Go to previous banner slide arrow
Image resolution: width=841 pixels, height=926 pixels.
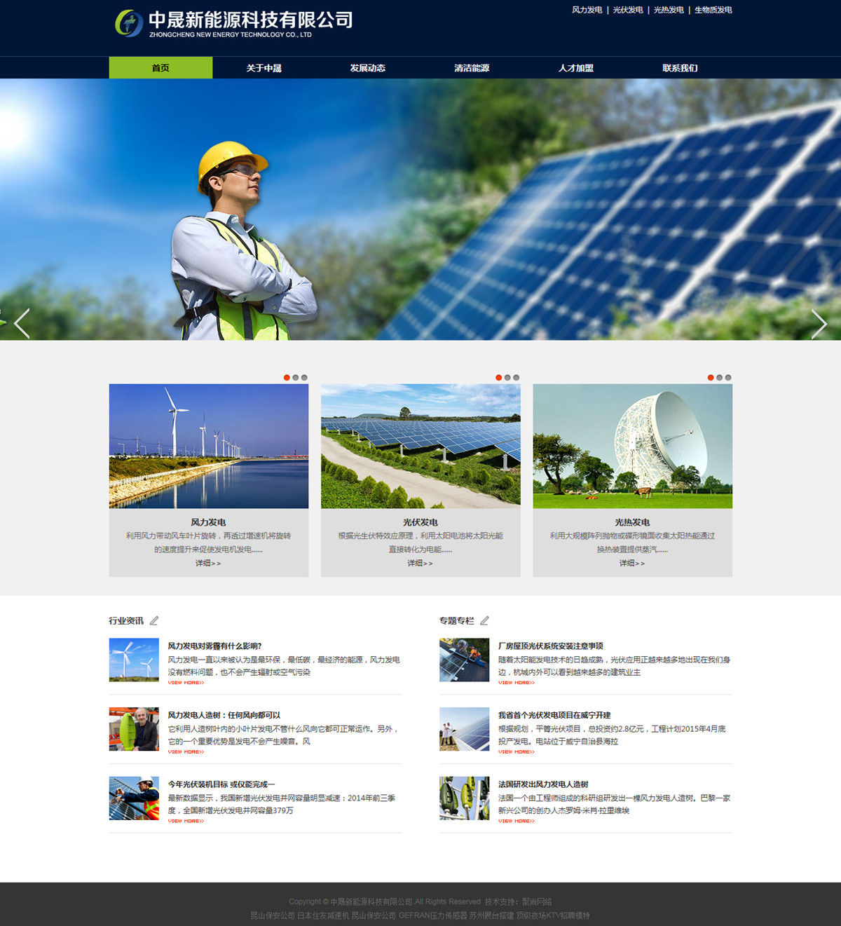[x=22, y=324]
